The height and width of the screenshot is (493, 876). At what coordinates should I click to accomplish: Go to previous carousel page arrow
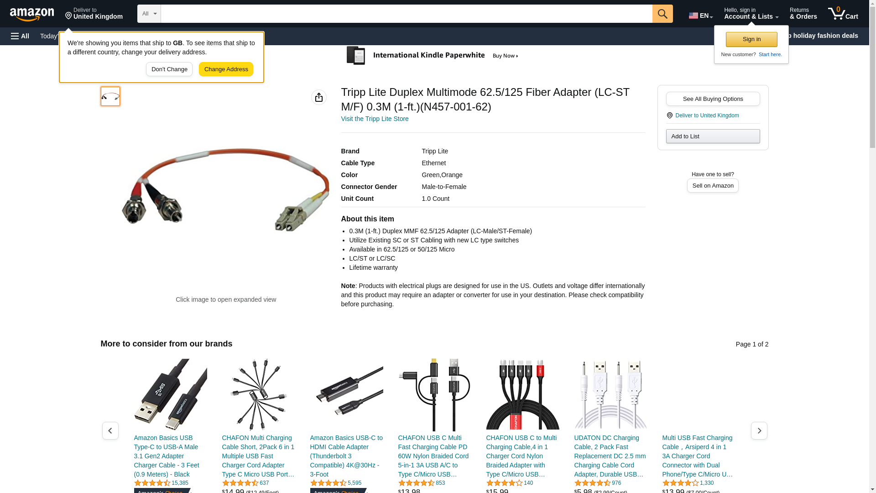click(110, 430)
